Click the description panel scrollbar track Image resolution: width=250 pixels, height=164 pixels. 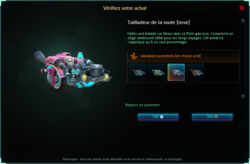coord(243,59)
